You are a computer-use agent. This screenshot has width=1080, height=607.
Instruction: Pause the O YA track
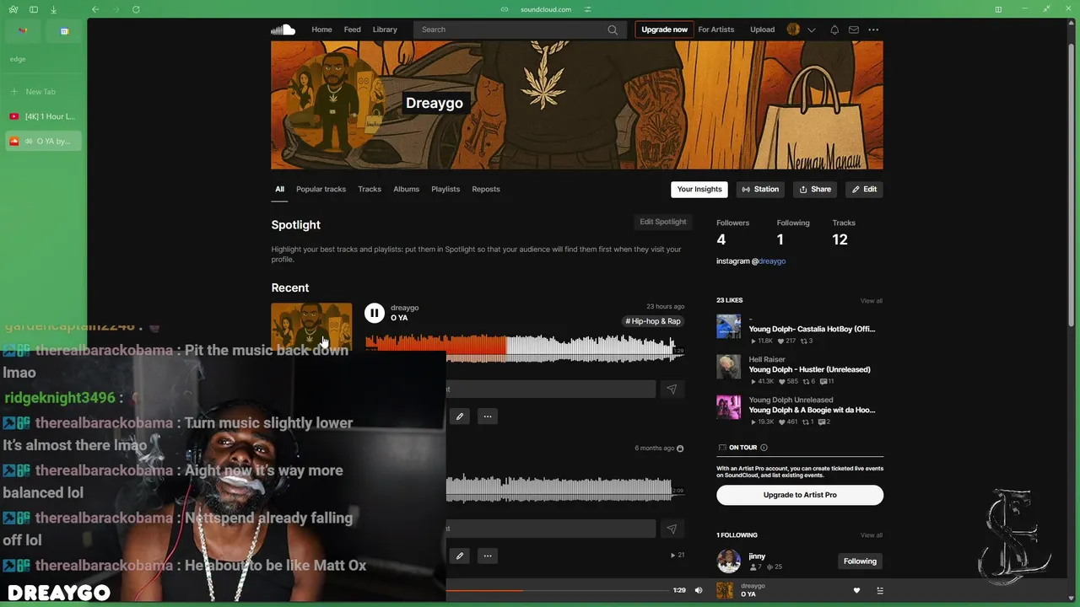[374, 313]
